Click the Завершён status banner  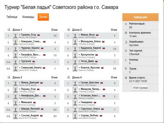point(140,17)
